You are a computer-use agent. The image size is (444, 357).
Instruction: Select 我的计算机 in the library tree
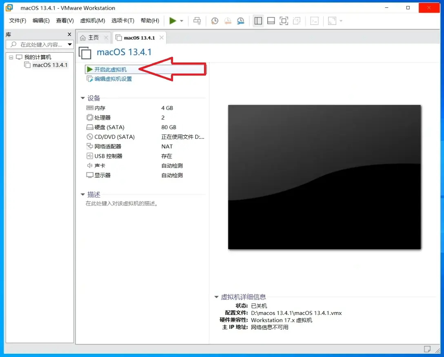pos(38,57)
